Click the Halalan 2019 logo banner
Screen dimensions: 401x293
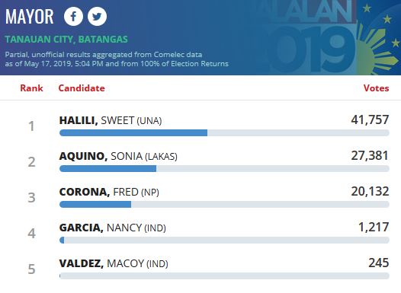coord(326,37)
